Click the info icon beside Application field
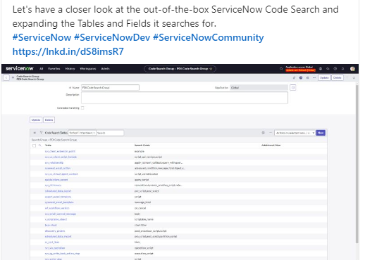Screen dimensions: 365x260 pos(292,88)
